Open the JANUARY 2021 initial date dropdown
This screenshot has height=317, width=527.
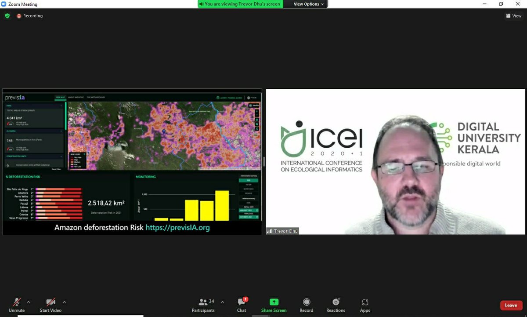click(x=249, y=210)
